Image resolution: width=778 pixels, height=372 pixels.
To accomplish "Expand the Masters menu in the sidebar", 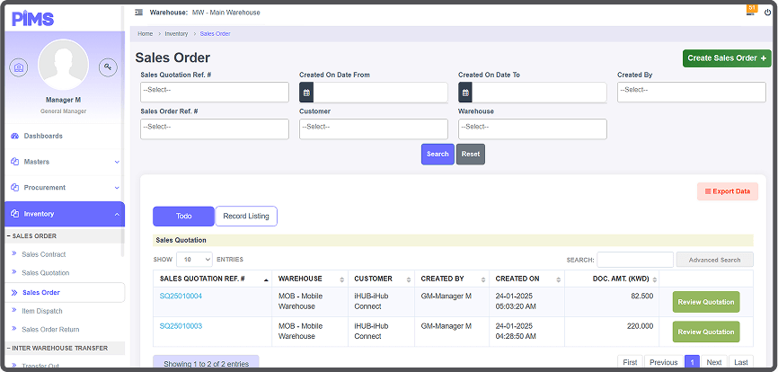I will (x=63, y=162).
